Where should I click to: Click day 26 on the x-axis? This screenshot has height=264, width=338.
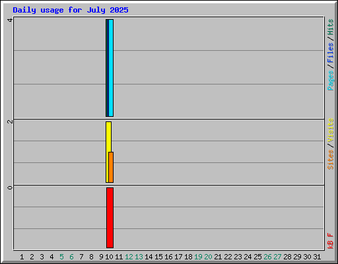coord(267,257)
